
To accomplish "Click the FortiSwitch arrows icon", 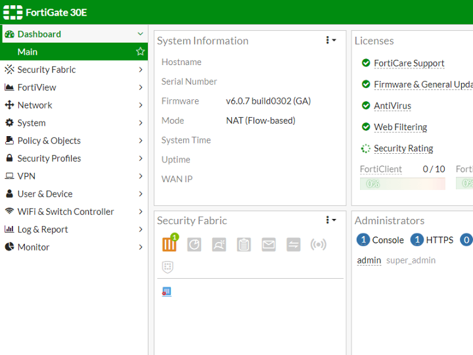I will pyautogui.click(x=293, y=244).
